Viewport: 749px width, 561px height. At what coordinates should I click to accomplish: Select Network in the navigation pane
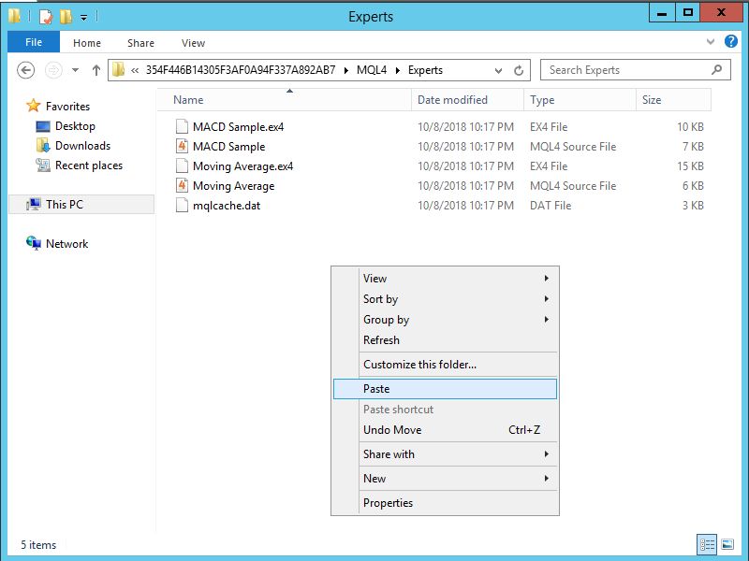click(x=66, y=244)
